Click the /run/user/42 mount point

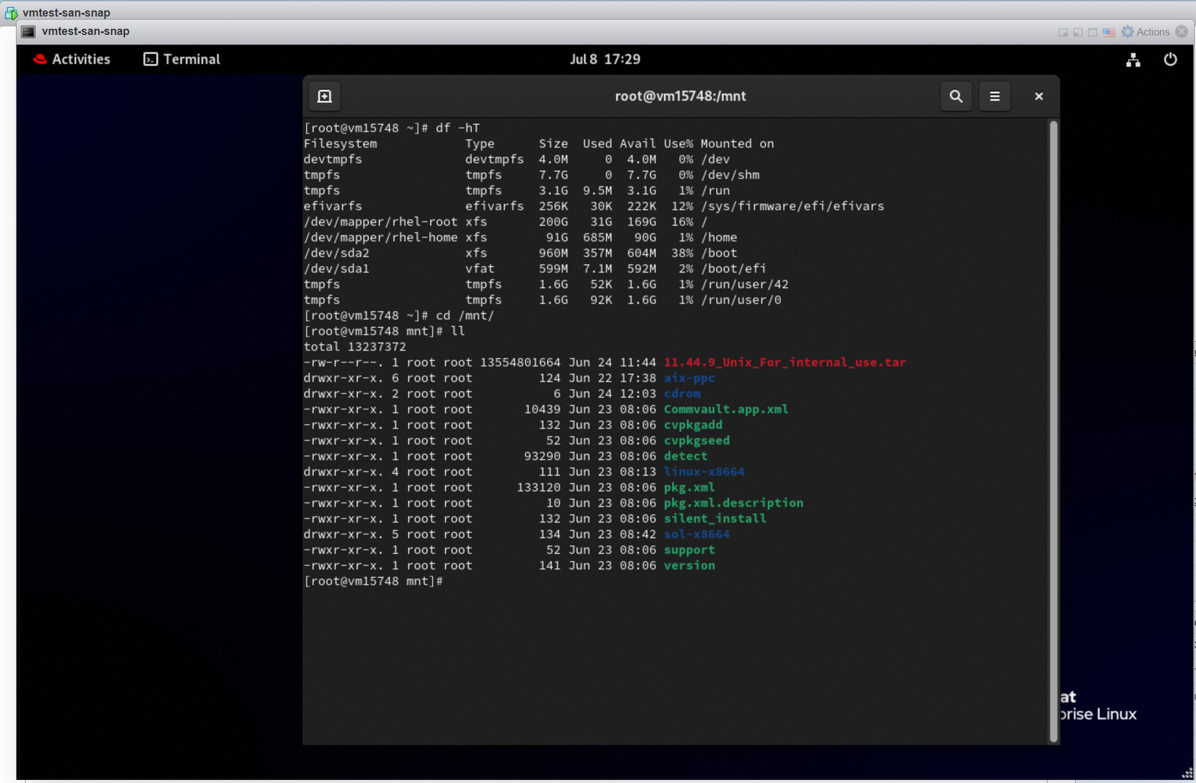click(744, 284)
